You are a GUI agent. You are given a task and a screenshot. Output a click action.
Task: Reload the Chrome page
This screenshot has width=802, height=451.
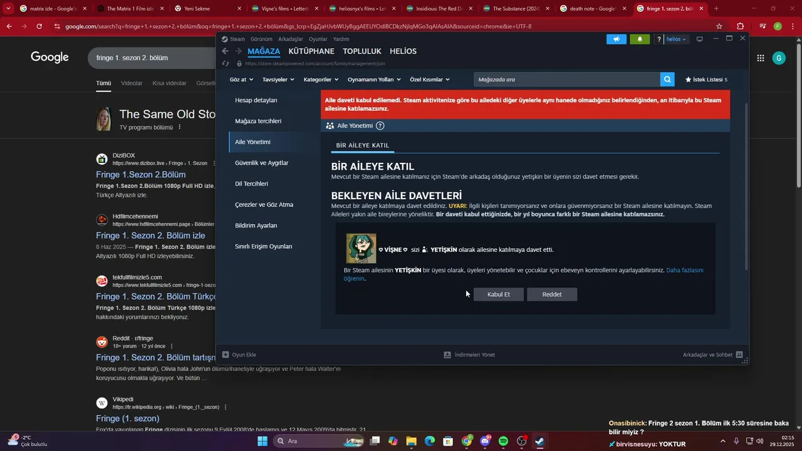point(39,26)
